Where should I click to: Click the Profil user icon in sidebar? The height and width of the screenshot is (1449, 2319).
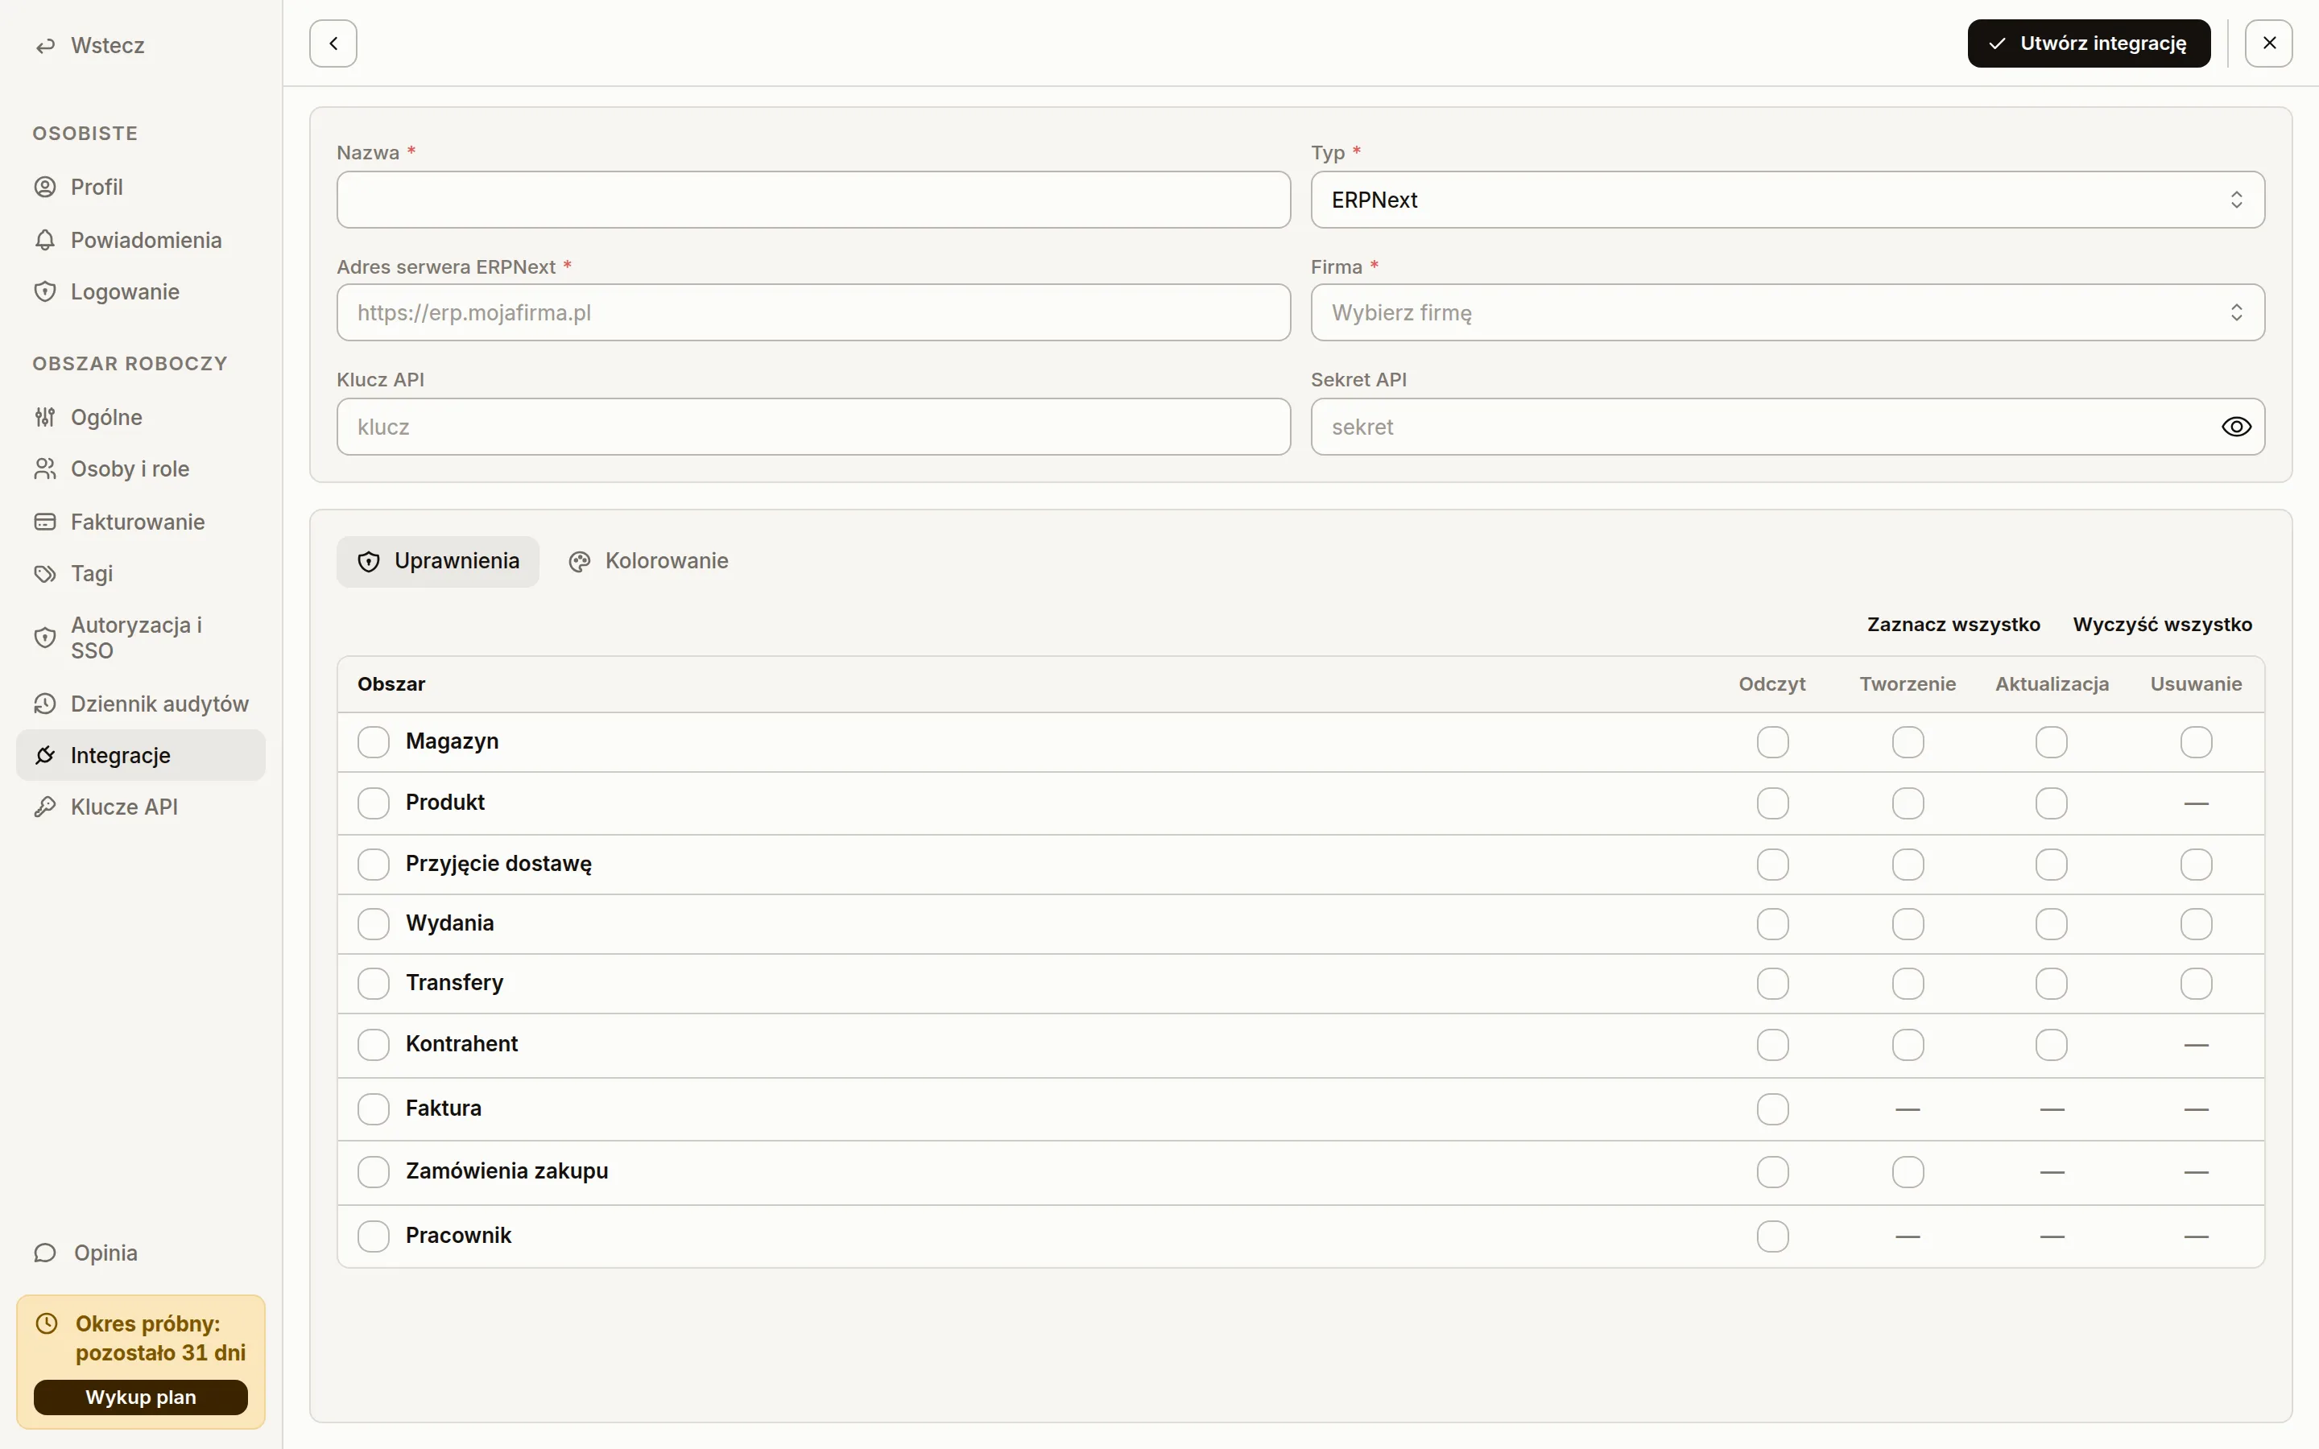tap(45, 187)
